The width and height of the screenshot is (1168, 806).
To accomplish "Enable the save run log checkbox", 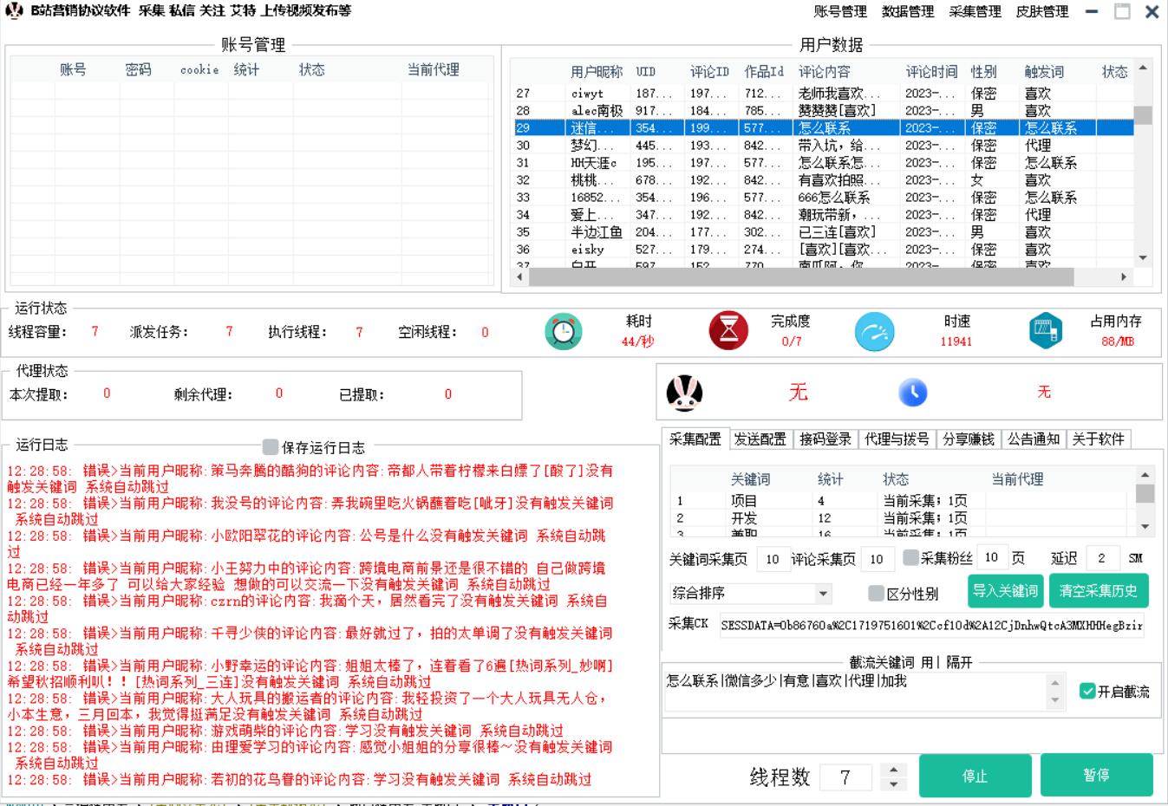I will coord(271,447).
